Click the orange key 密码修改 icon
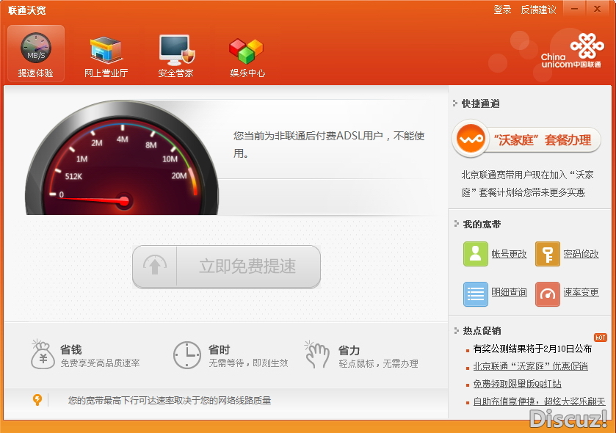 [548, 254]
